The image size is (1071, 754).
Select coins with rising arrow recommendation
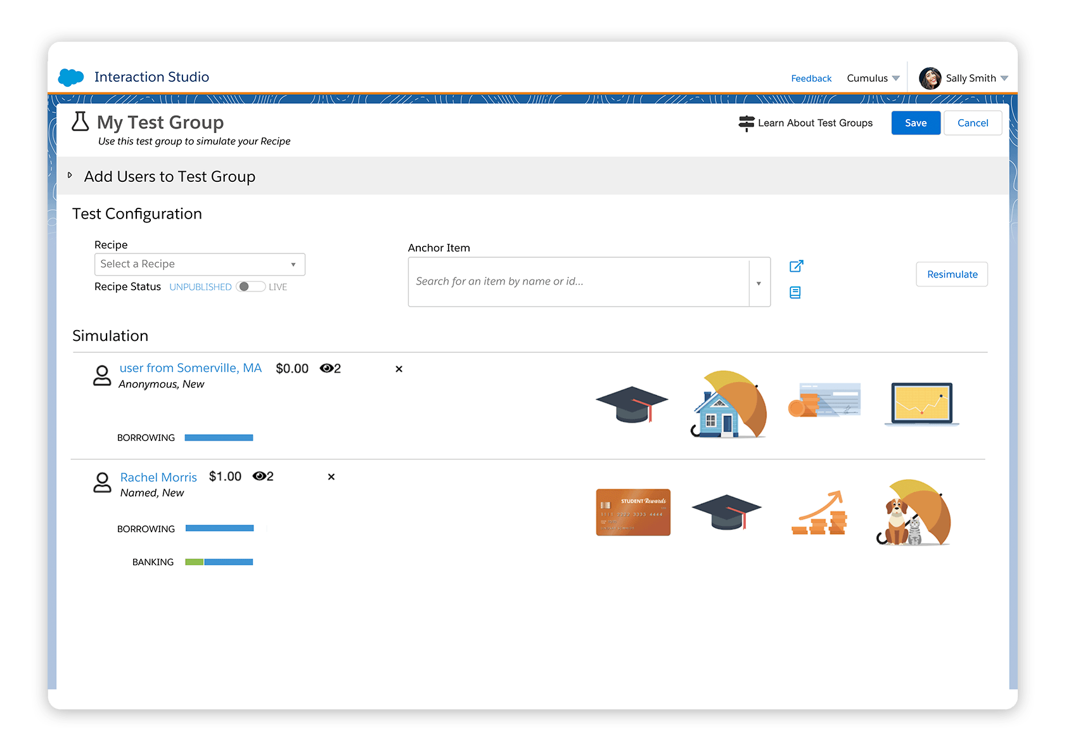[x=819, y=513]
